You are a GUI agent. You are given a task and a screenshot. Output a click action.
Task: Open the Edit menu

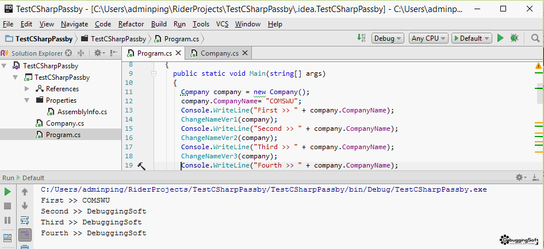coord(26,24)
